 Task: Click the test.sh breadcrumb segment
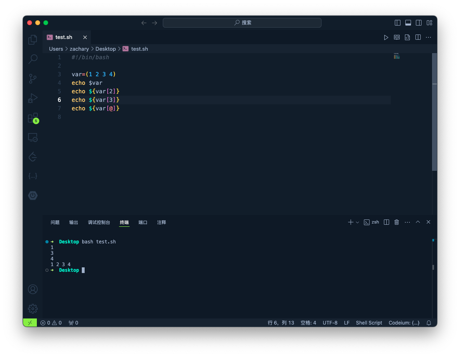[x=135, y=49]
